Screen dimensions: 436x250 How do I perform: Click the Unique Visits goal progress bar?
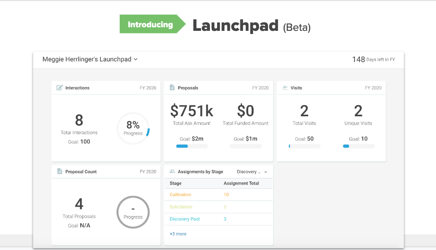(x=358, y=146)
